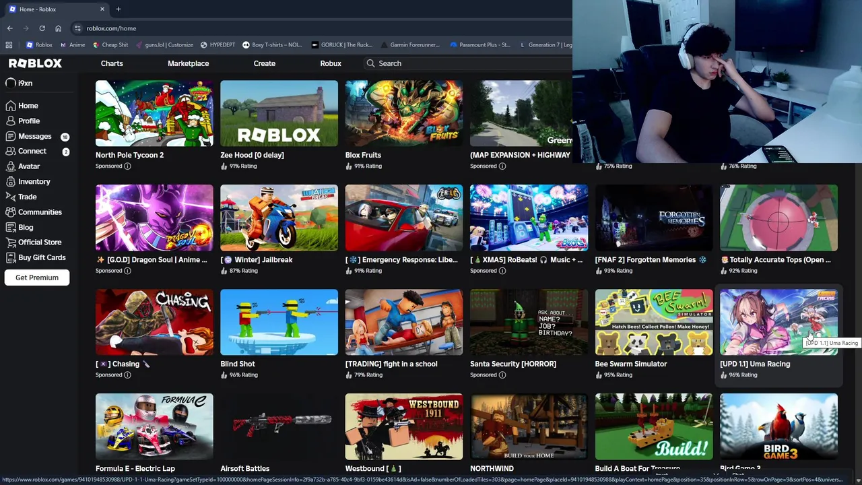
Task: Click sponsored info icon under North Pole Tycoon 2
Action: tap(127, 166)
